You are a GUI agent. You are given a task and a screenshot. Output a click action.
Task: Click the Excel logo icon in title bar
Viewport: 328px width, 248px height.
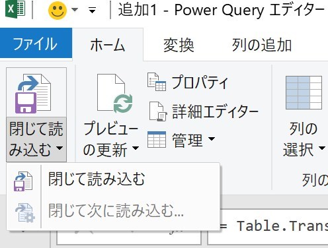point(15,9)
